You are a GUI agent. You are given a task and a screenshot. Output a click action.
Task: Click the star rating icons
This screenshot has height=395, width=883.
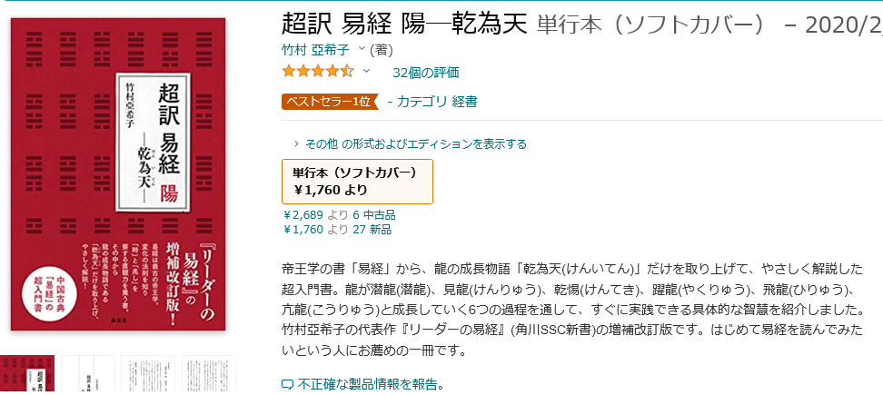[x=318, y=72]
